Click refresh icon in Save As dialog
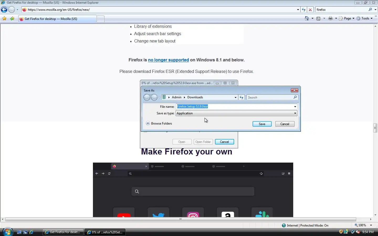This screenshot has width=378, height=236. (241, 97)
